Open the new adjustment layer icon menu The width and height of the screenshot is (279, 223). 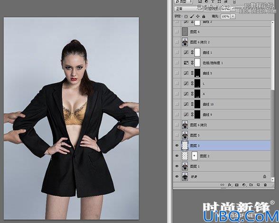click(244, 185)
